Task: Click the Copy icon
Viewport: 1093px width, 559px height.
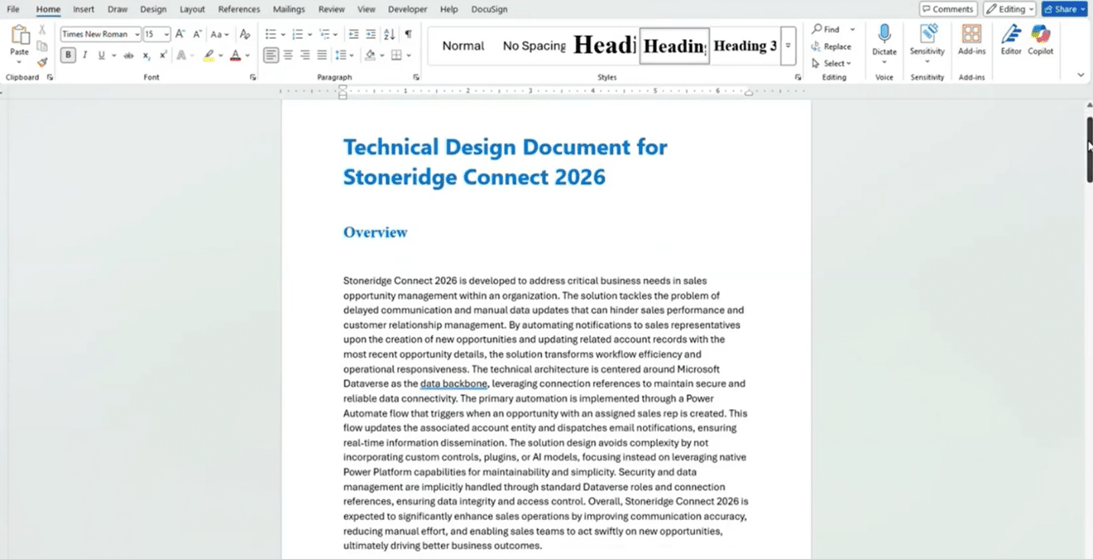Action: (x=42, y=46)
